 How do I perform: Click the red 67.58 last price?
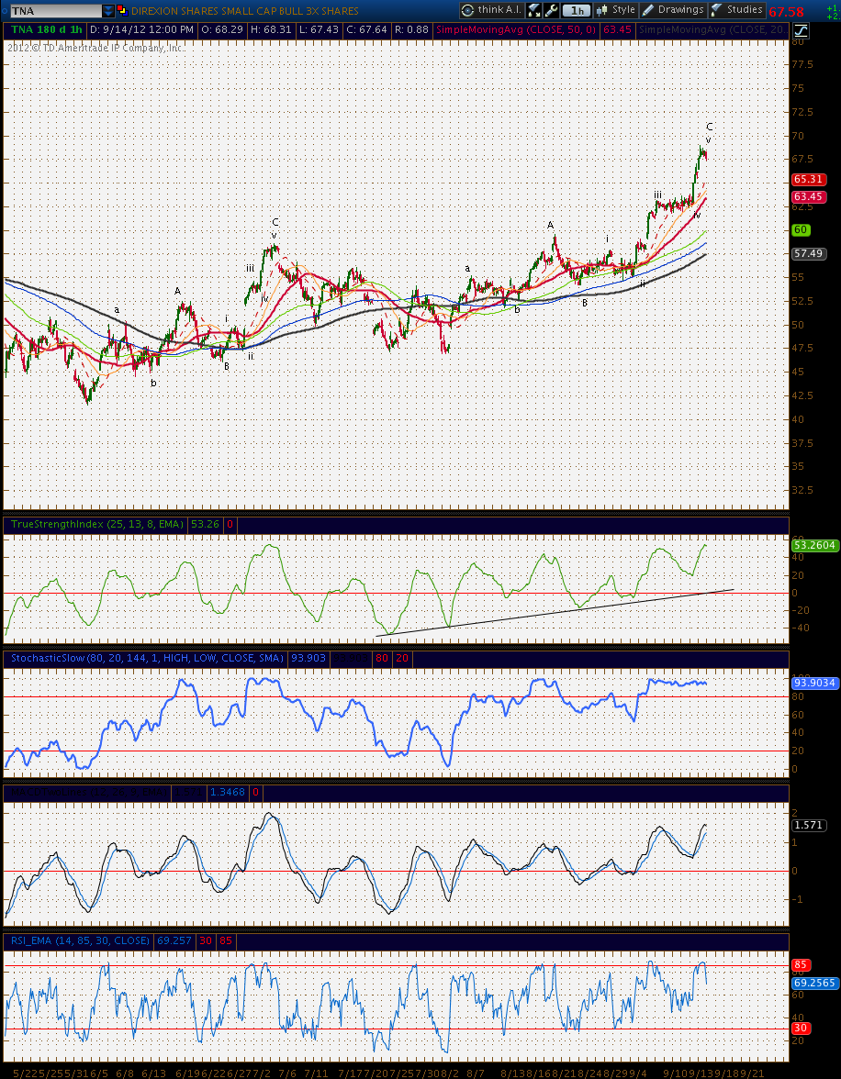[786, 12]
